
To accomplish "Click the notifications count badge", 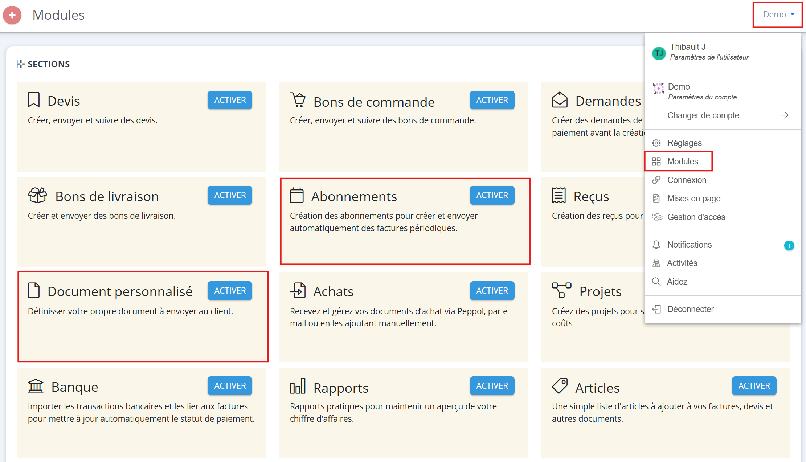I will (x=789, y=246).
